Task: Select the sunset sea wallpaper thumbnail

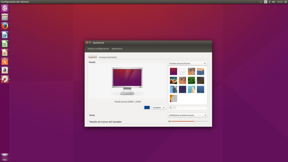Action: point(200,71)
